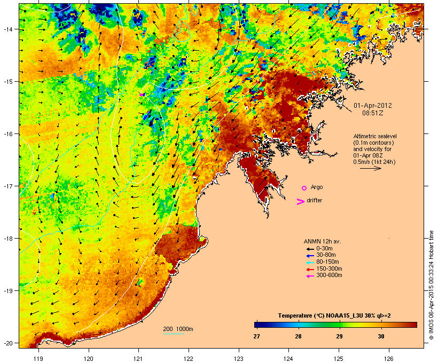This screenshot has width=438, height=363.
Task: Click the IMOS timestamp credit text
Action: point(431,285)
